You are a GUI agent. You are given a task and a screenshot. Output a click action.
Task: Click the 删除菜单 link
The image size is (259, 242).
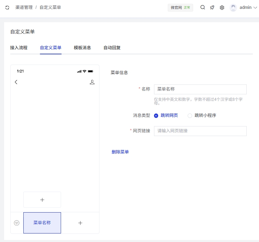pos(120,152)
